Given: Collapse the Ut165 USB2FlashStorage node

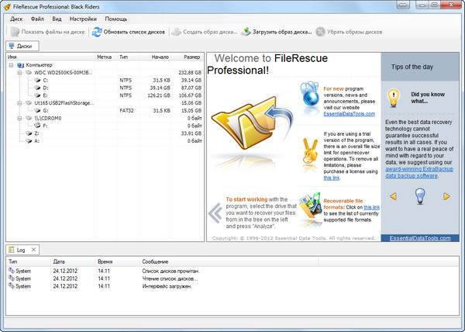Looking at the screenshot, I should pos(21,102).
